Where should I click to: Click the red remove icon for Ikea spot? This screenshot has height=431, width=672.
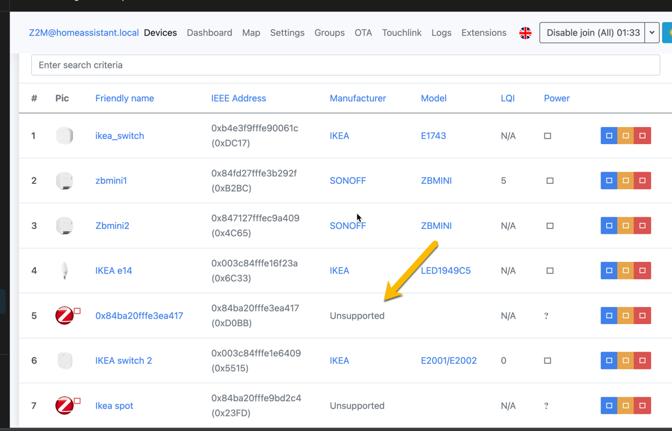pos(643,405)
